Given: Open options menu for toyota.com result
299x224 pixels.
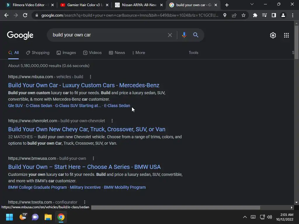Looking at the screenshot, I should (85, 202).
